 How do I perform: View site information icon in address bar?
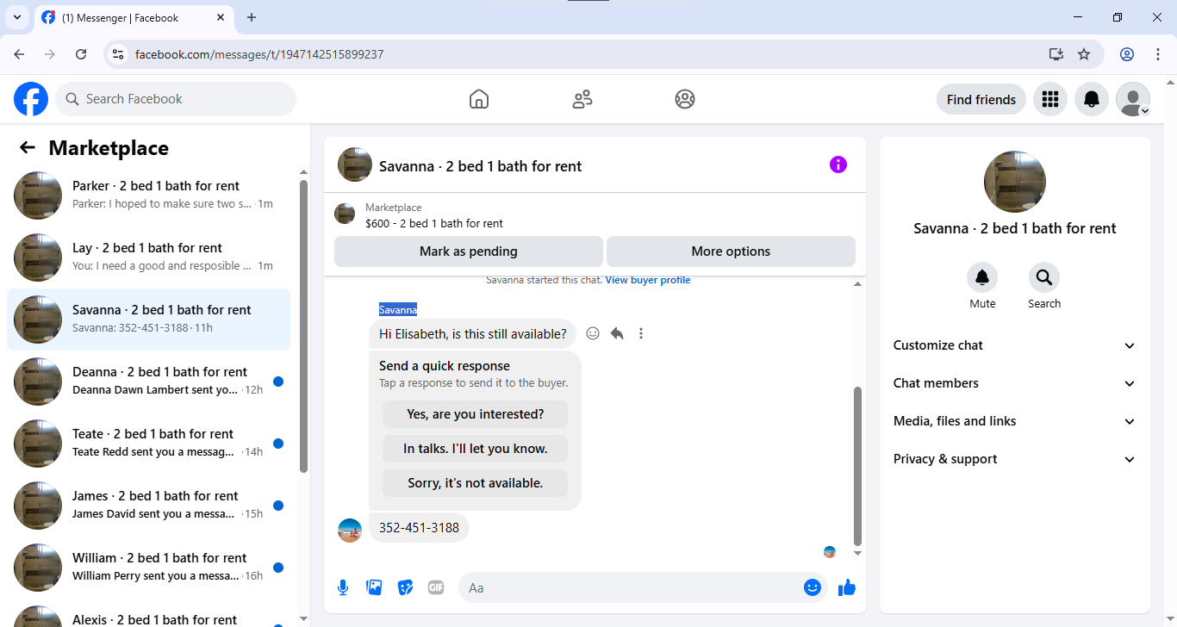(x=119, y=54)
